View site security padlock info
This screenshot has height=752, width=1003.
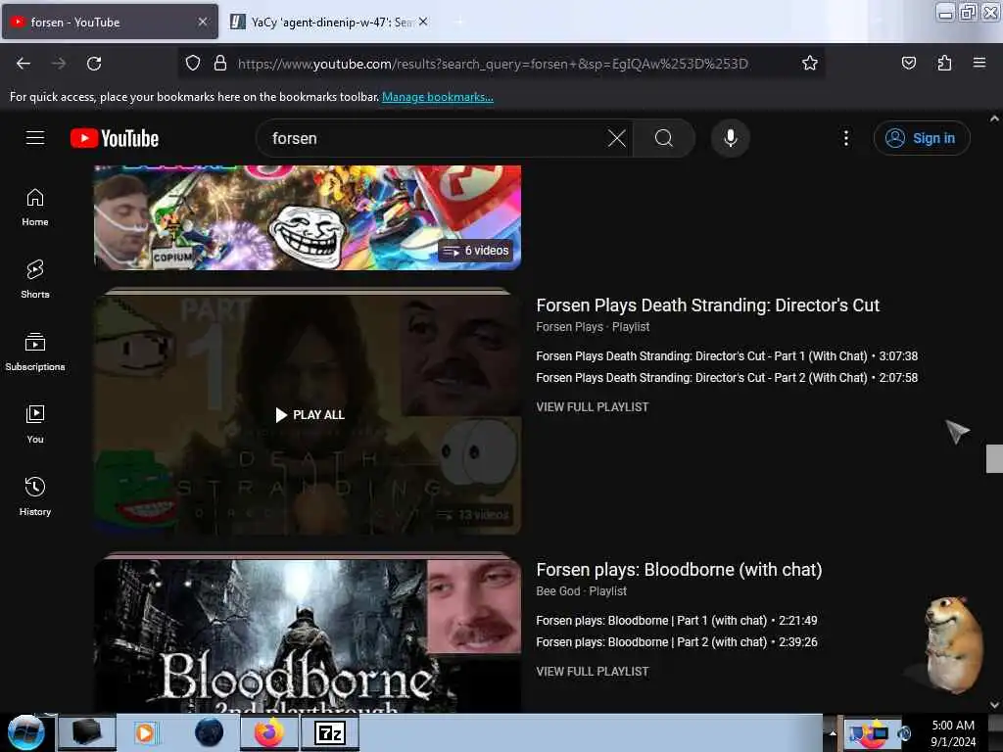(x=220, y=64)
